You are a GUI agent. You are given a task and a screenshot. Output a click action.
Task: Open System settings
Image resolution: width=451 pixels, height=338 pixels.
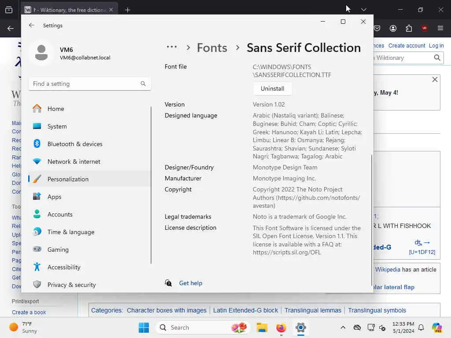point(89,126)
